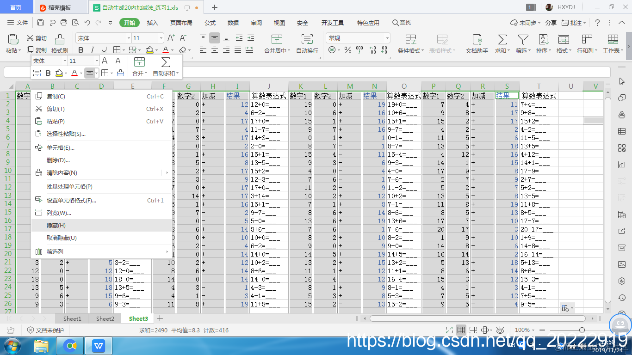The image size is (632, 355).
Task: Click the Comment (批注) button
Action: (573, 23)
